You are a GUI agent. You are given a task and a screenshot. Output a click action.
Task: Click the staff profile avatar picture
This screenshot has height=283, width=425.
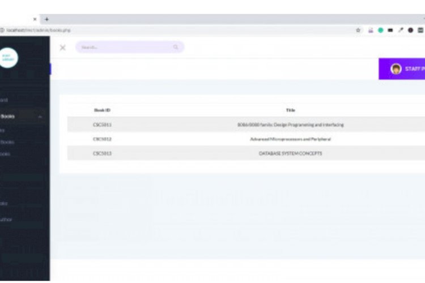tap(396, 69)
